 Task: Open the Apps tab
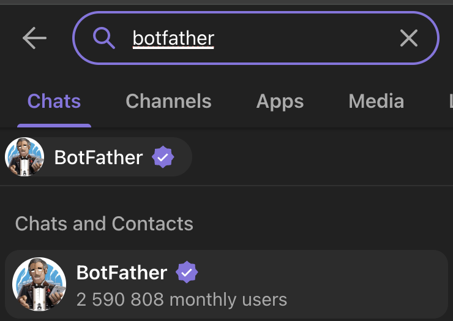coord(280,102)
